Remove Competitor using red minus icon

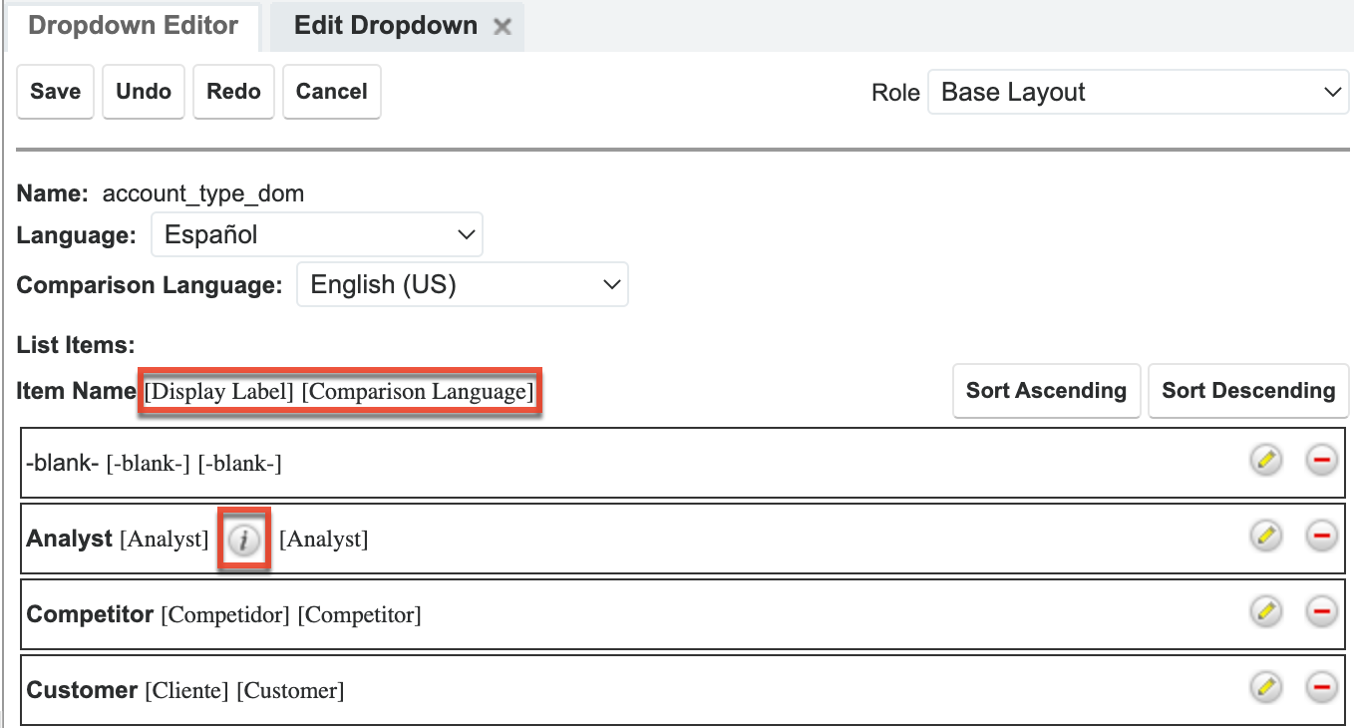[1321, 611]
